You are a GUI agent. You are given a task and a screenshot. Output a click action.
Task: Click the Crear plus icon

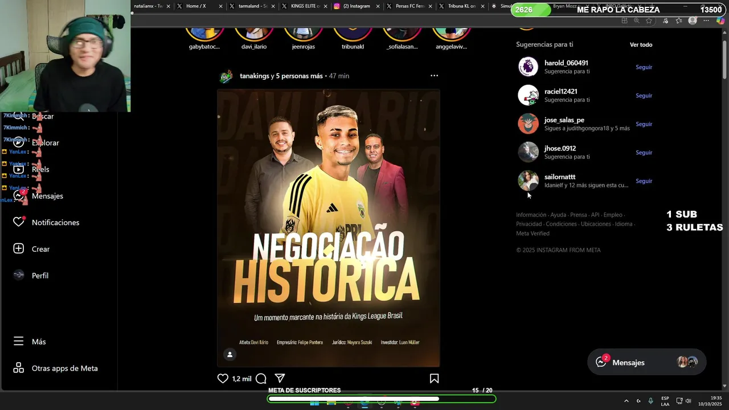click(x=19, y=249)
